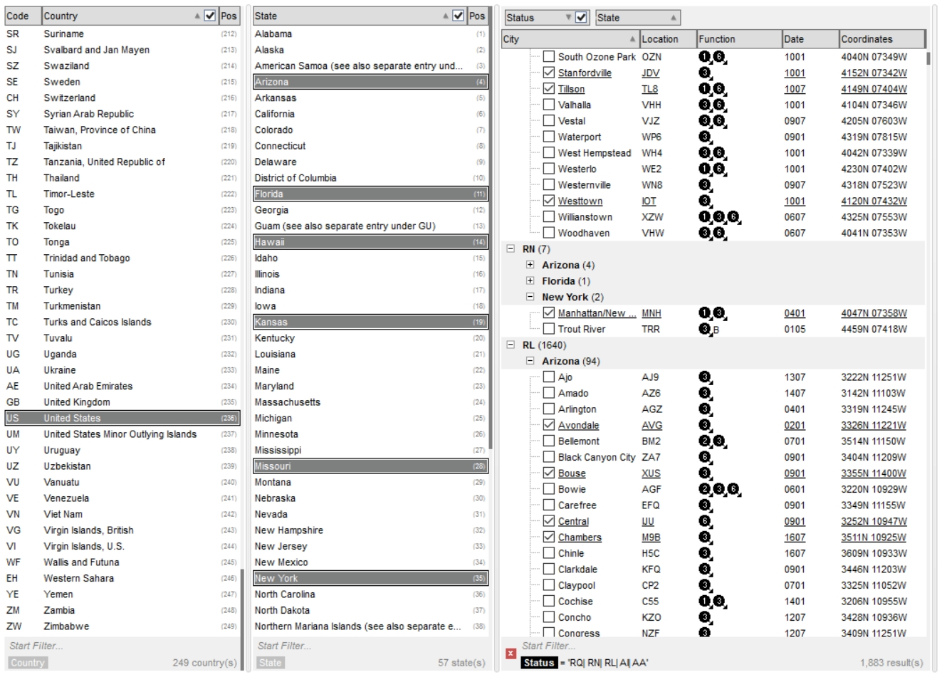Select New Mexico in the state list
The height and width of the screenshot is (677, 942).
(x=371, y=562)
